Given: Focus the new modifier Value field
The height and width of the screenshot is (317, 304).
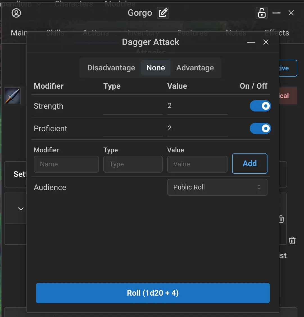Looking at the screenshot, I should click(197, 164).
